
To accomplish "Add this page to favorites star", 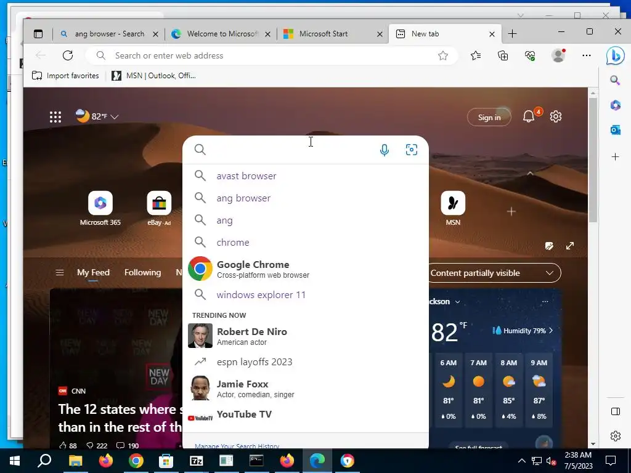I will tap(443, 55).
